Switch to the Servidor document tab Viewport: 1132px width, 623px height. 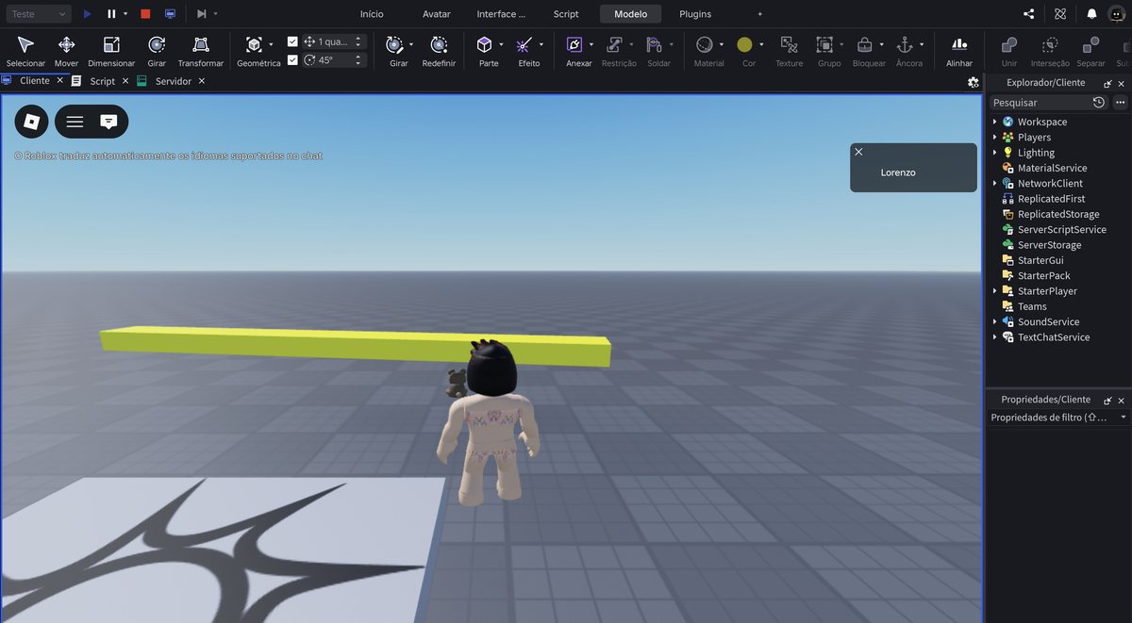point(174,81)
